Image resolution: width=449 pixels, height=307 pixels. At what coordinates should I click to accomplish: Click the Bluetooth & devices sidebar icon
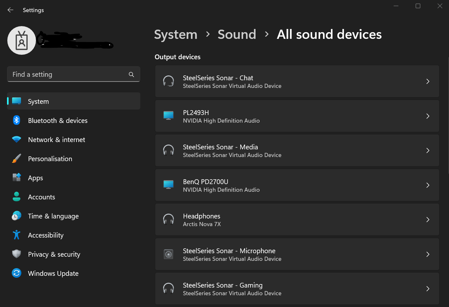[x=16, y=120]
